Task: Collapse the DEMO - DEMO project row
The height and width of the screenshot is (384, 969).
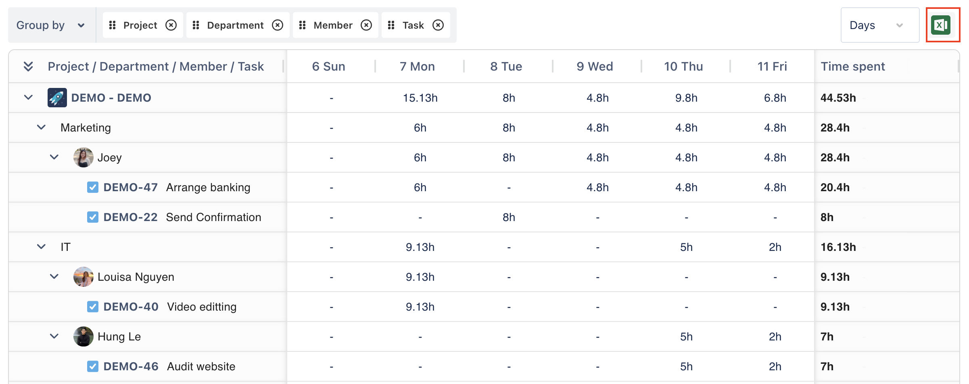Action: (28, 98)
